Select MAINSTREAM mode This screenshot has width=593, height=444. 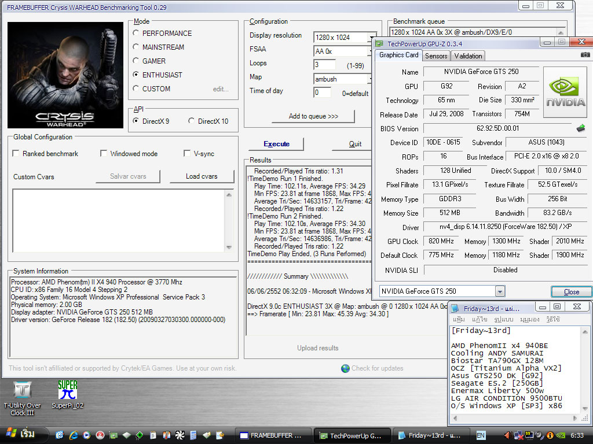tap(159, 47)
